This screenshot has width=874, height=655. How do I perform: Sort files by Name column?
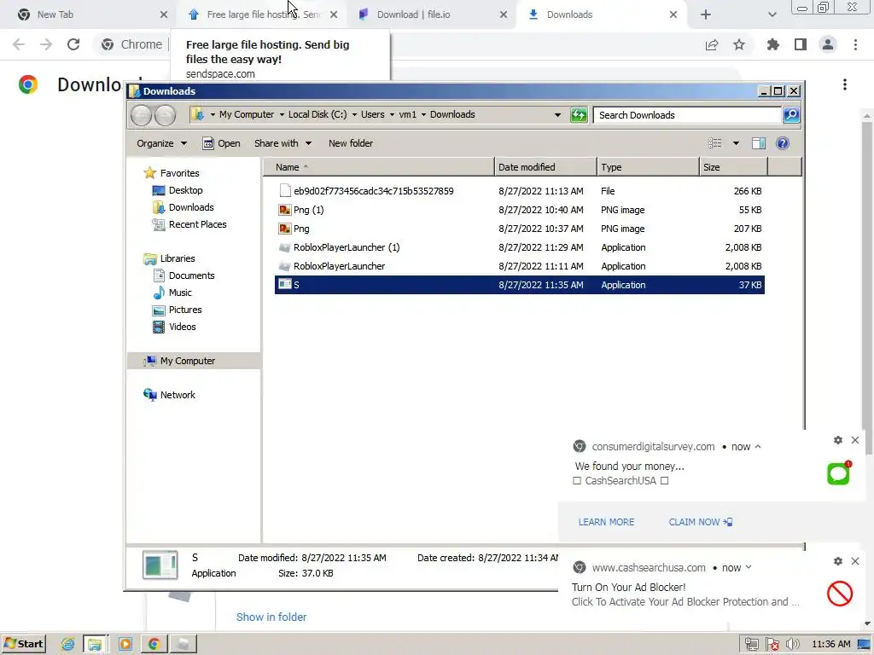[x=378, y=167]
